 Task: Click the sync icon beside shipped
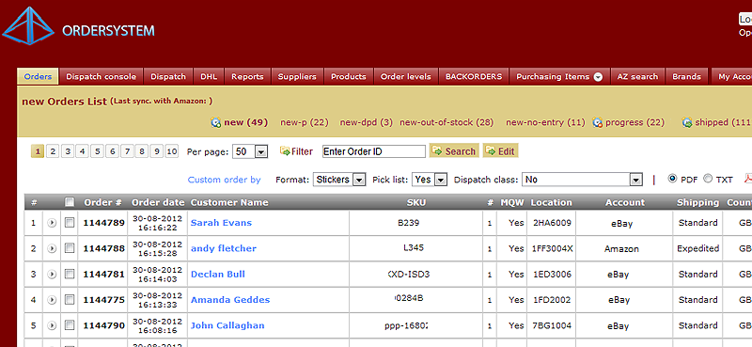pyautogui.click(x=687, y=122)
